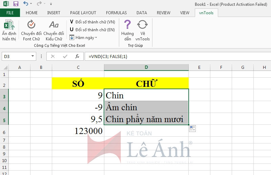Viewport: 271px width, 175px height.
Task: Expand the Customize Quick Access Toolbar arrow
Action: pos(51,4)
